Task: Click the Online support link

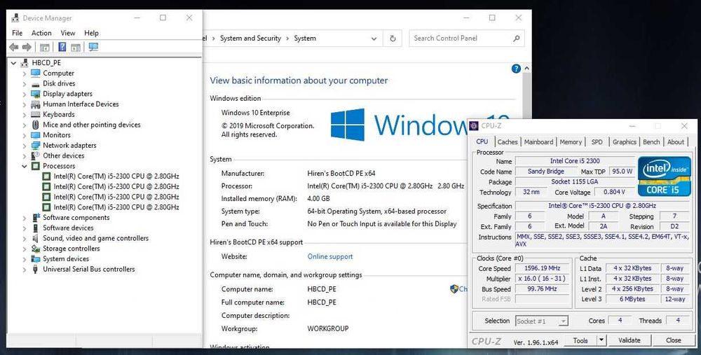Action: [x=330, y=257]
